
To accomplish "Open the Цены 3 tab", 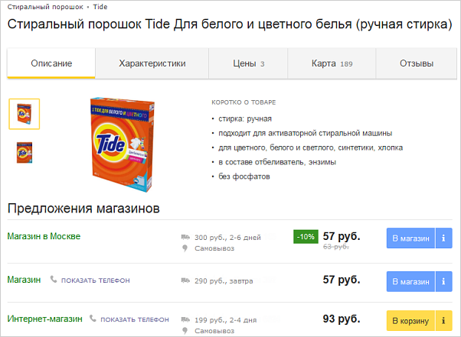I will tap(248, 63).
